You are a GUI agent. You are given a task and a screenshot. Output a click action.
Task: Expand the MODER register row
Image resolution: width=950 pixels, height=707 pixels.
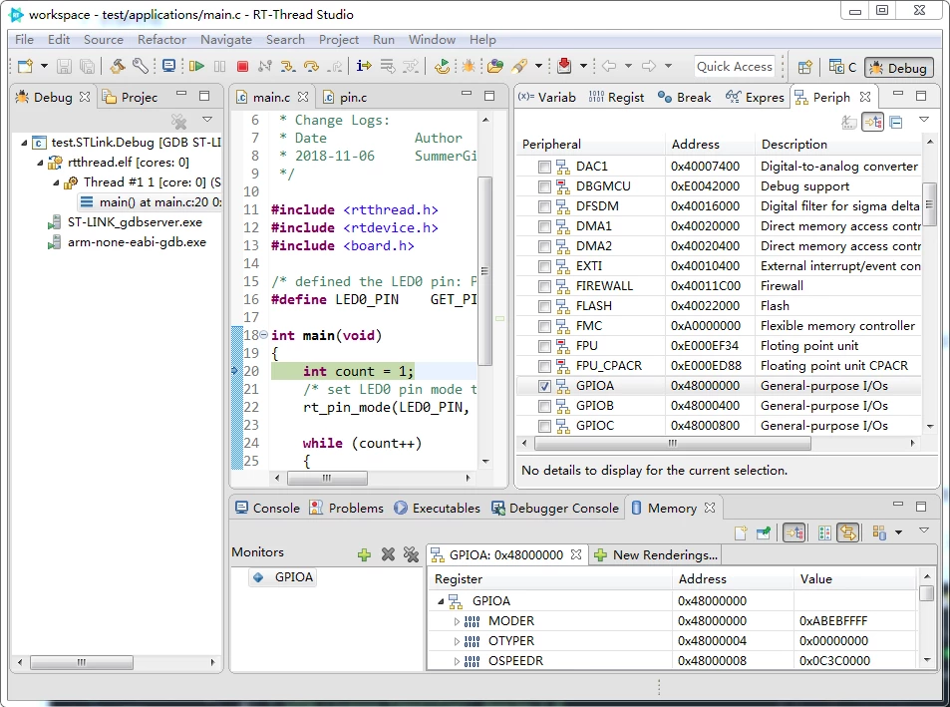(457, 621)
